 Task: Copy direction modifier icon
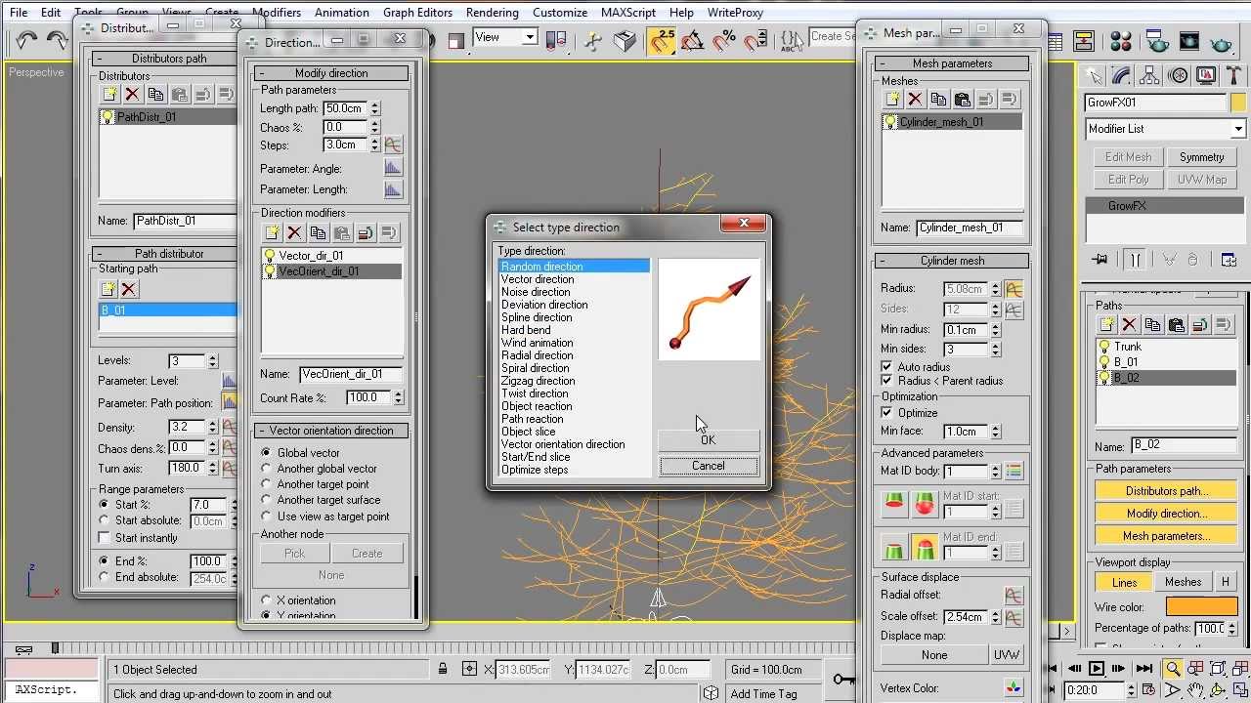[x=318, y=232]
